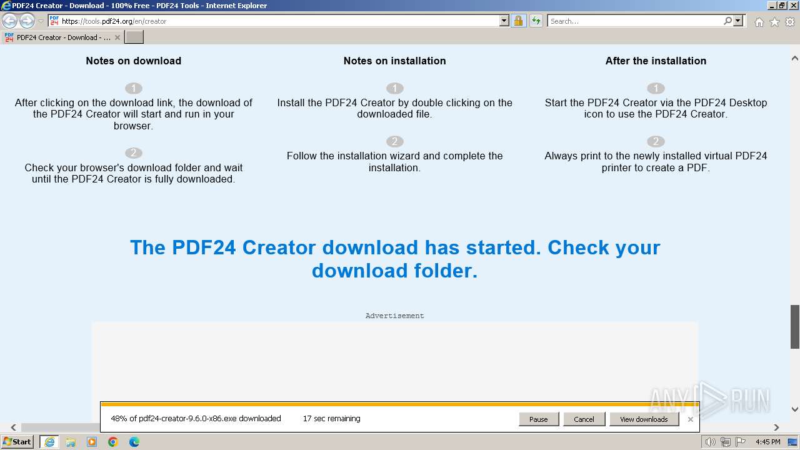Screen dimensions: 800x450
Task: Close the PDF24 Creator tab
Action: 117,37
